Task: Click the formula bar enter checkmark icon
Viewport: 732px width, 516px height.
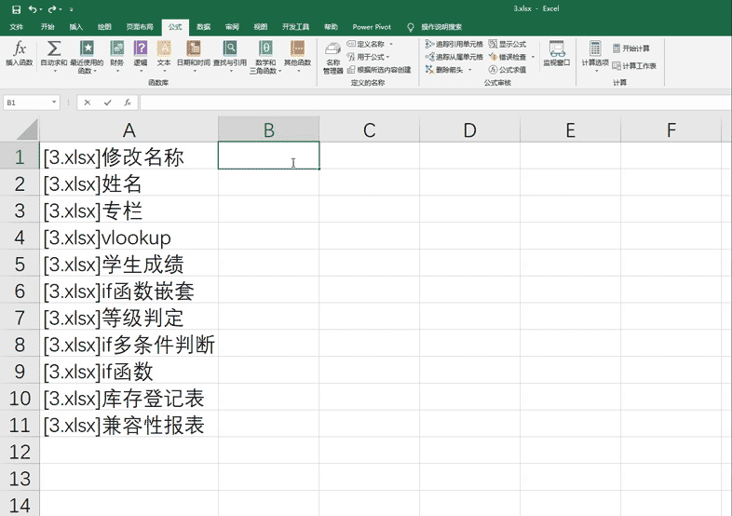Action: click(x=108, y=102)
